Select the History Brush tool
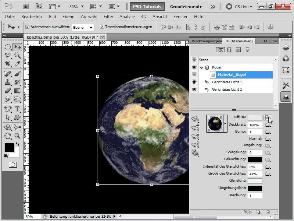 point(17,82)
